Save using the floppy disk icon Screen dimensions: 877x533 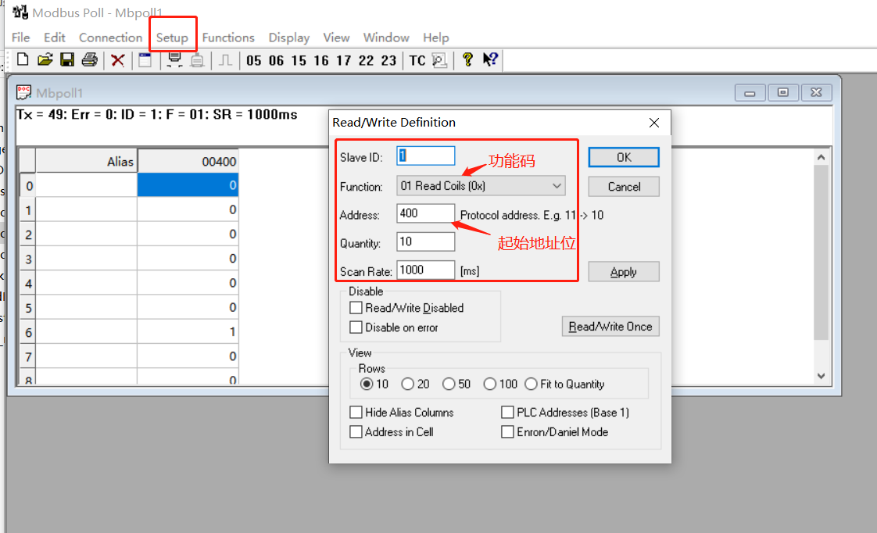[67, 60]
